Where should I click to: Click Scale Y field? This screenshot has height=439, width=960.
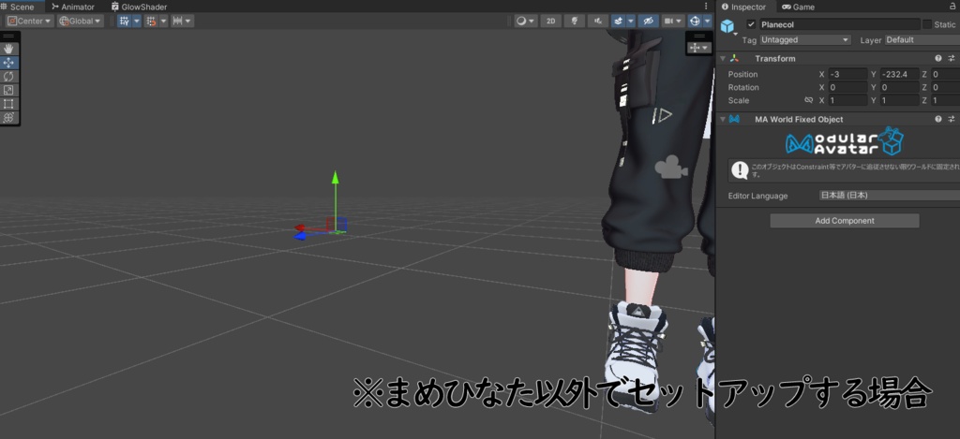click(899, 100)
